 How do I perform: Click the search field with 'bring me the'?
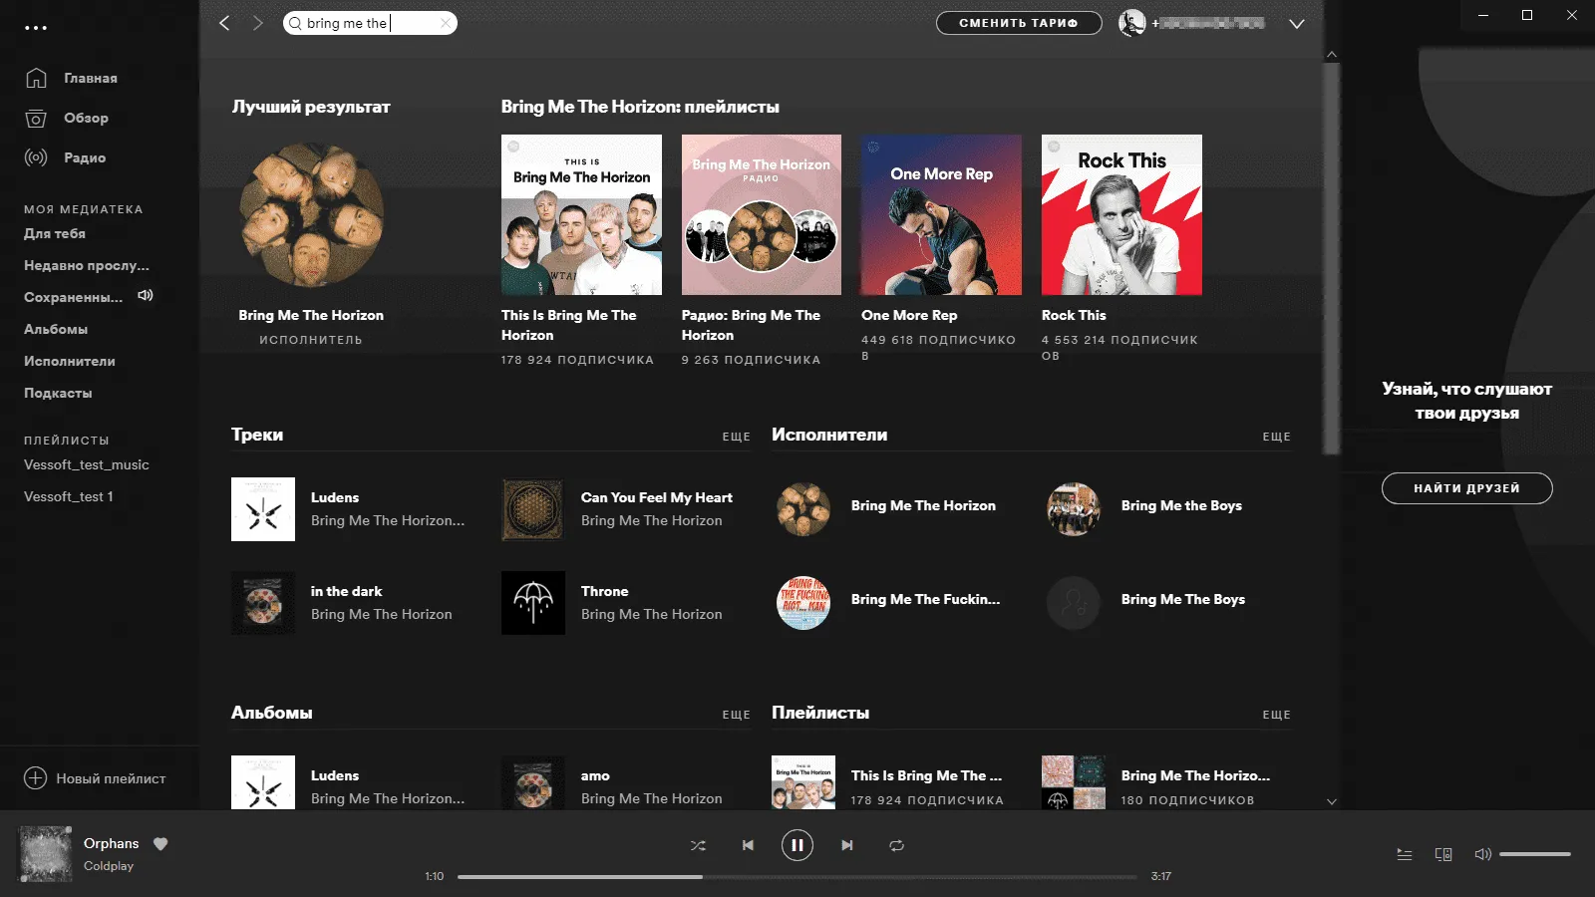370,23
